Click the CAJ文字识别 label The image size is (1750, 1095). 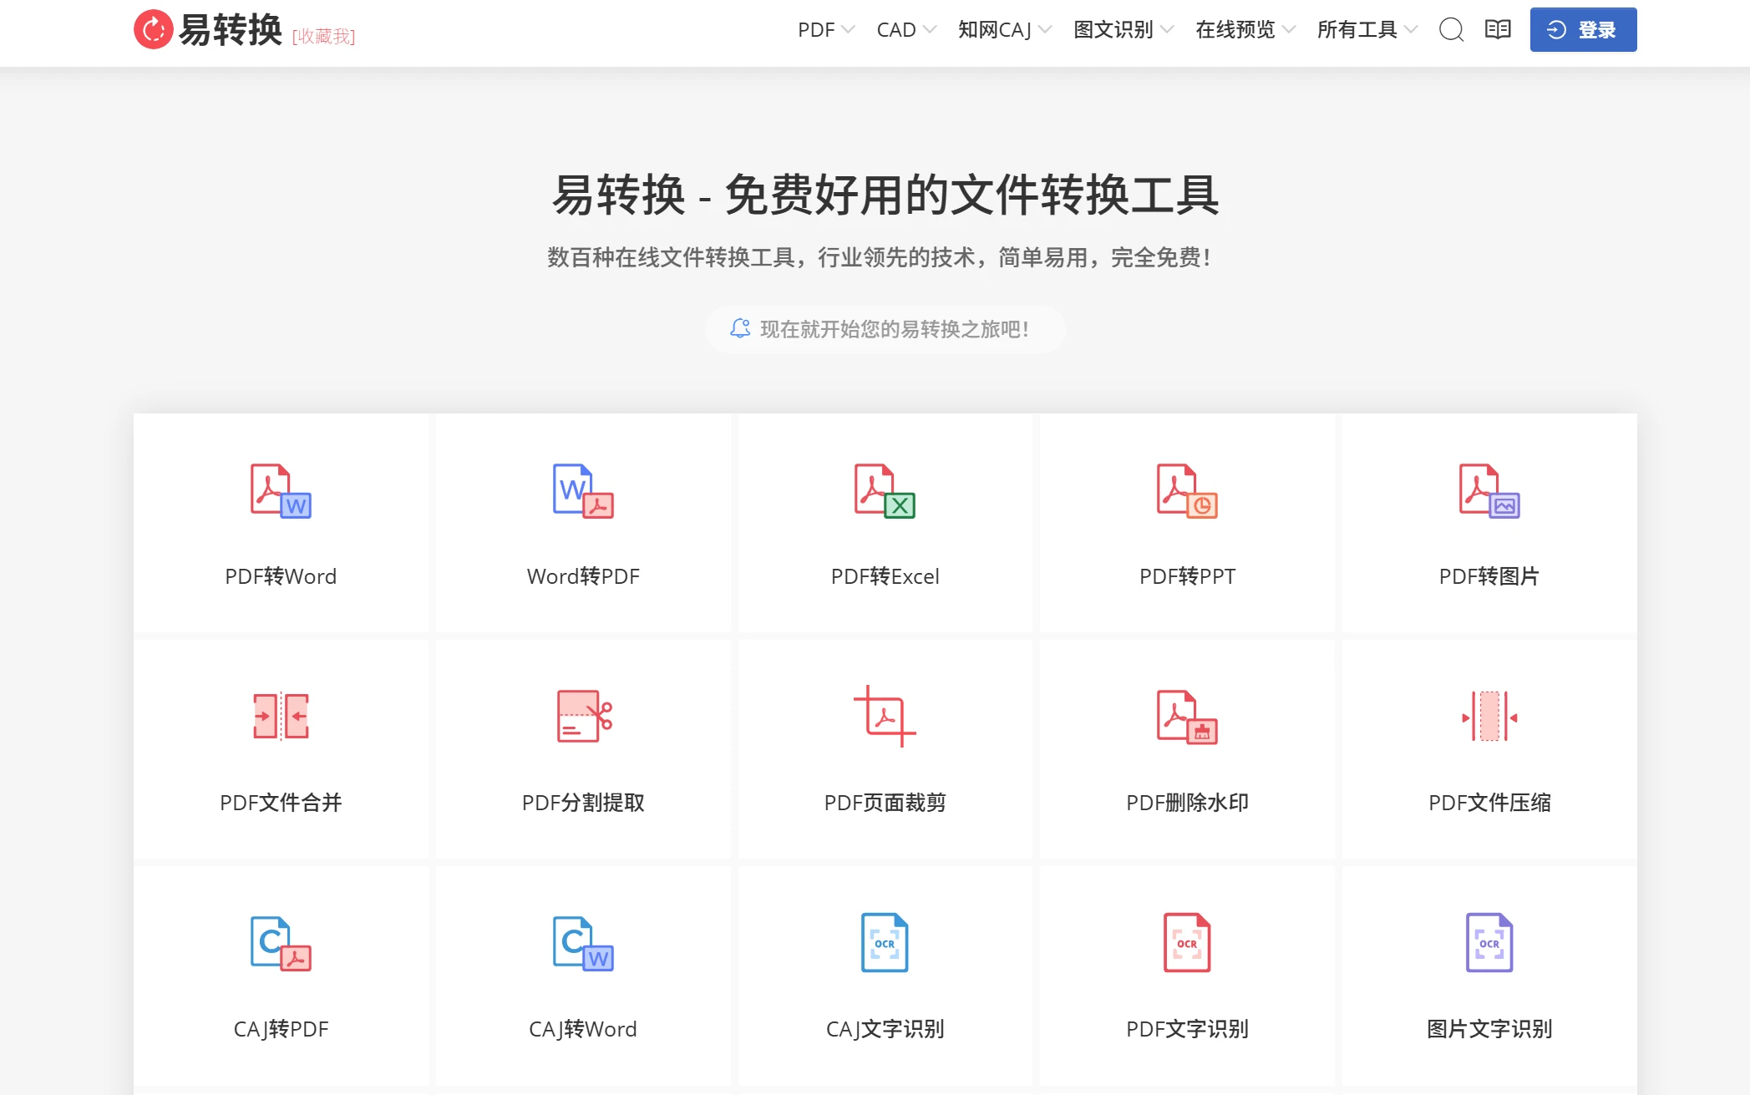[885, 1029]
